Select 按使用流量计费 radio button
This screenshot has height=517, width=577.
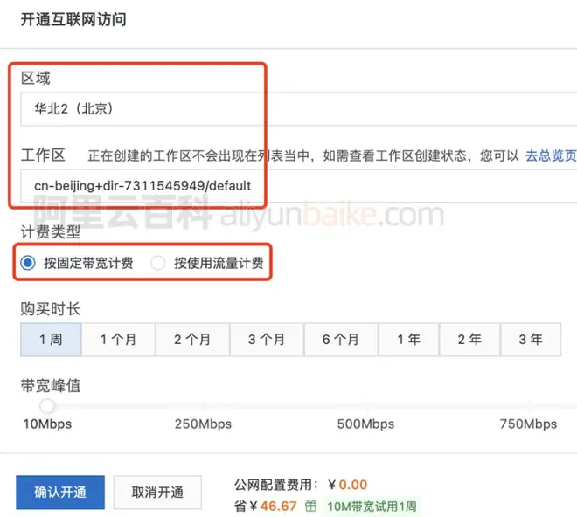pos(158,263)
